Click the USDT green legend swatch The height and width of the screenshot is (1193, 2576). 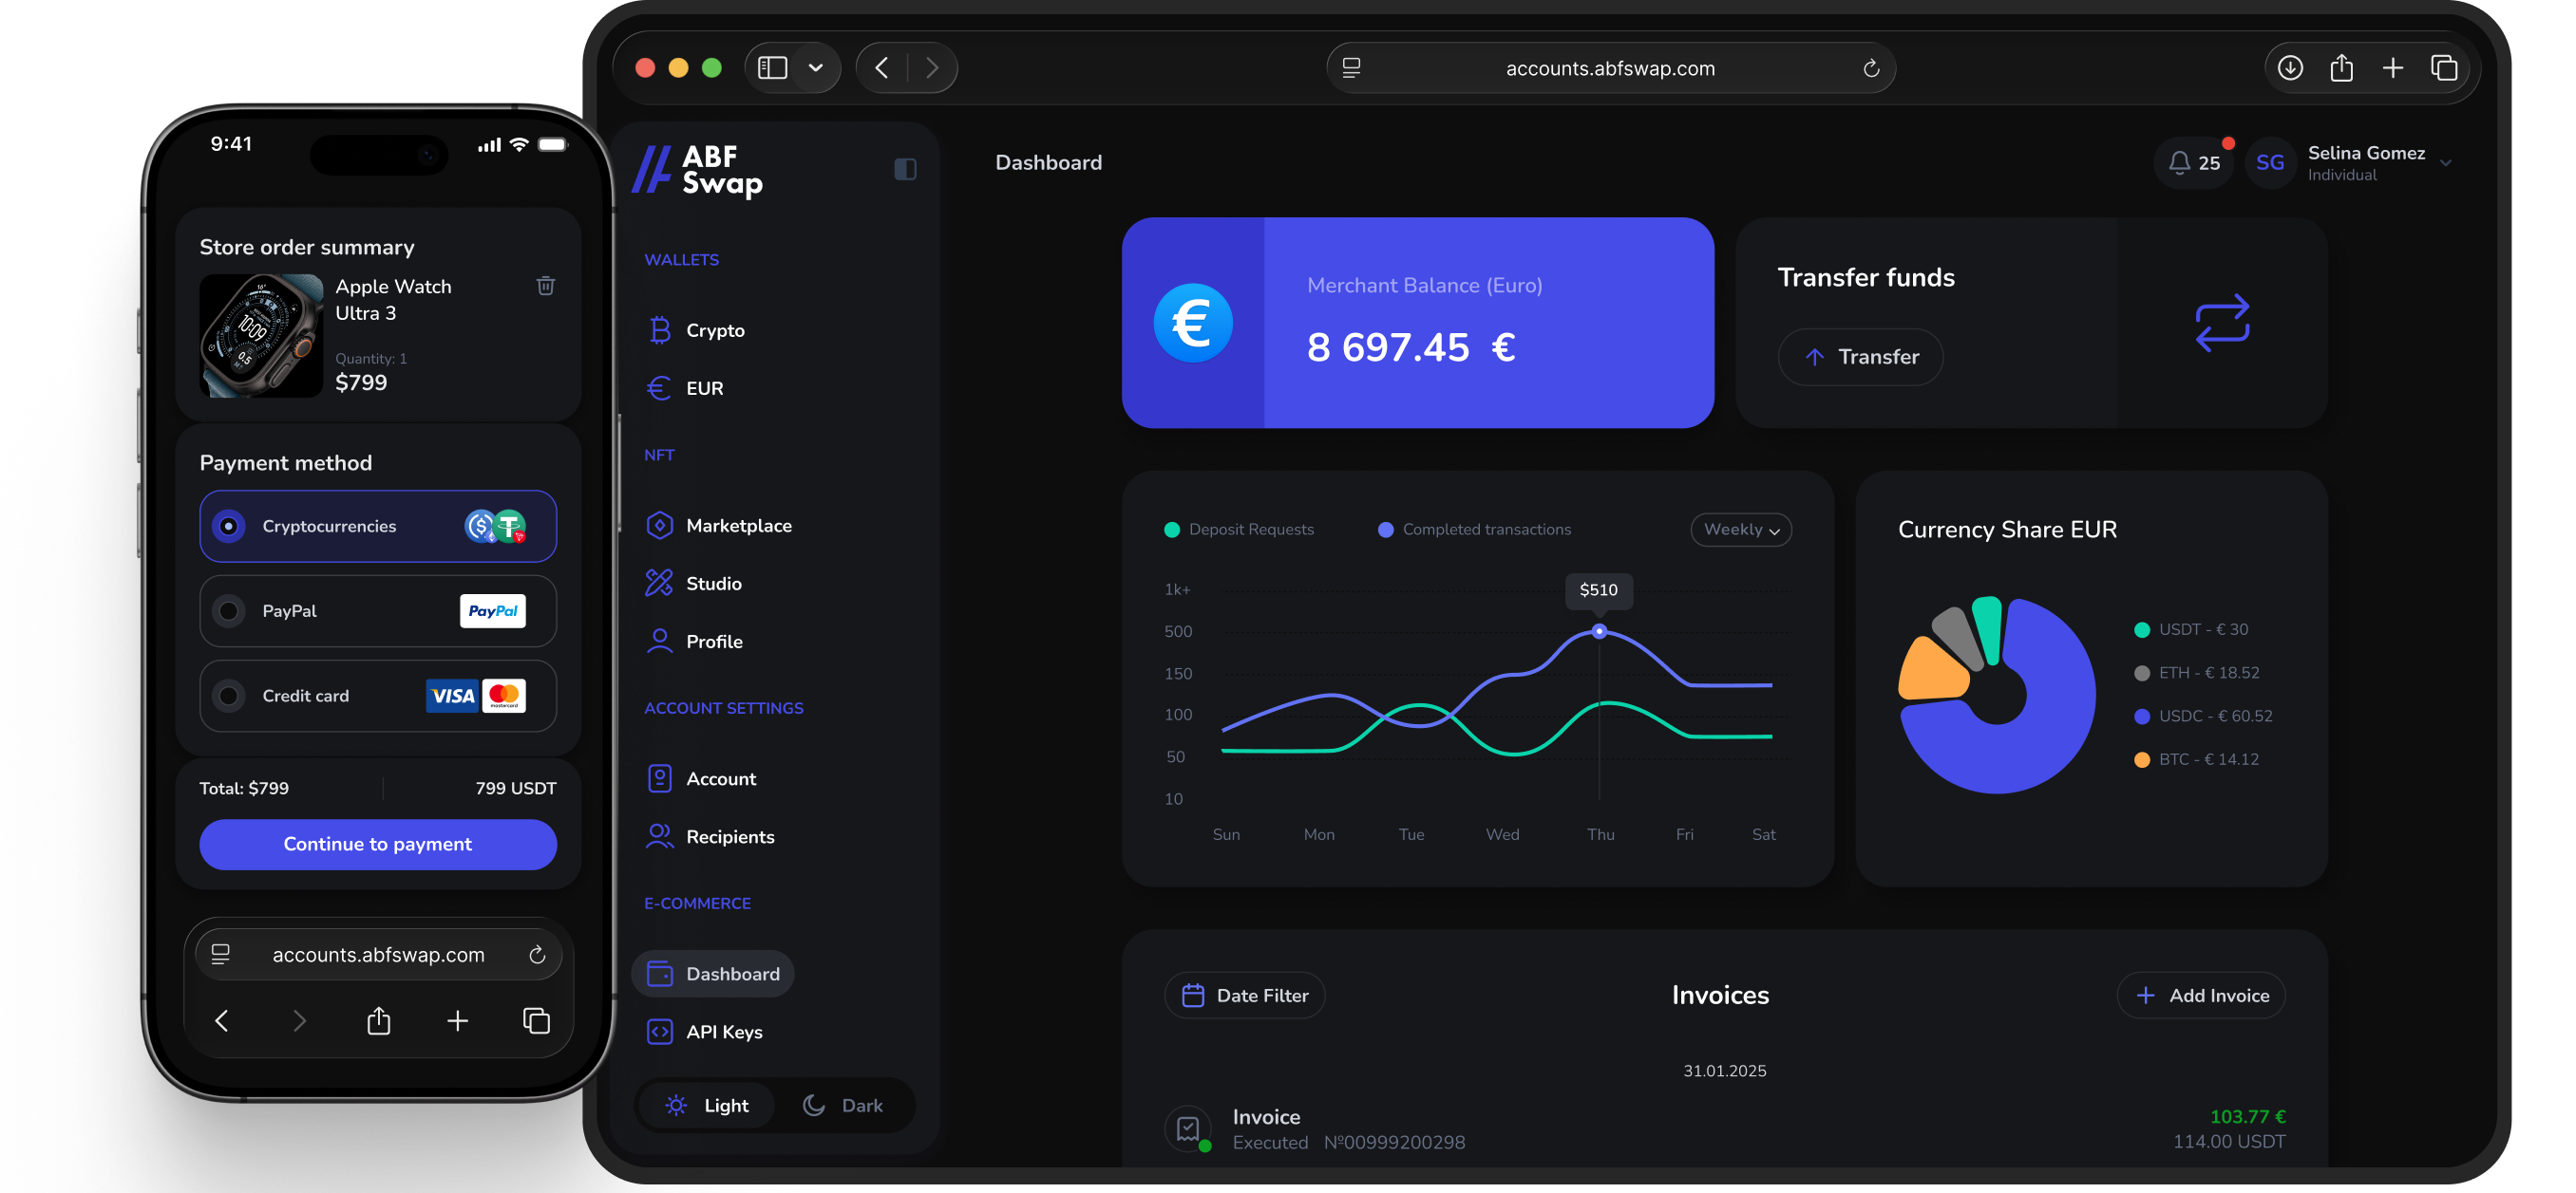pos(2141,629)
